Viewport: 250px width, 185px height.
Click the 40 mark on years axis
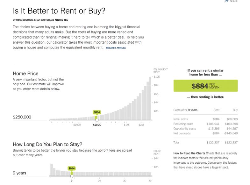click(150, 181)
